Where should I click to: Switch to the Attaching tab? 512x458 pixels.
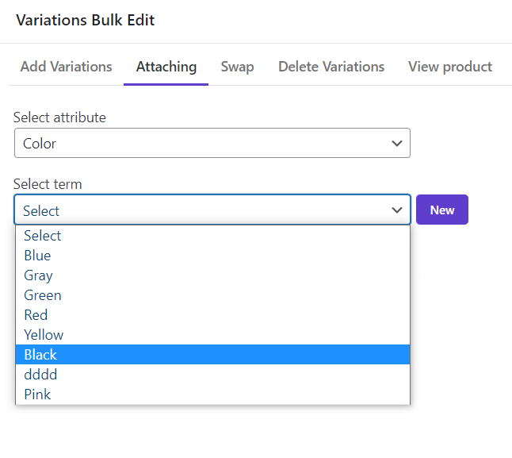pyautogui.click(x=166, y=67)
